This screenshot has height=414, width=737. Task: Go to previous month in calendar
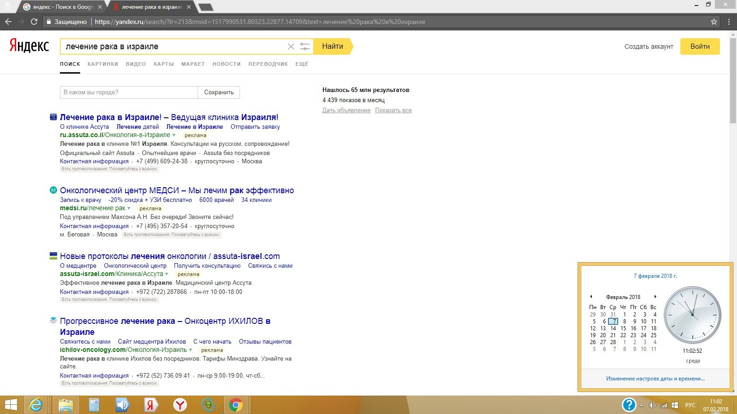pyautogui.click(x=591, y=297)
